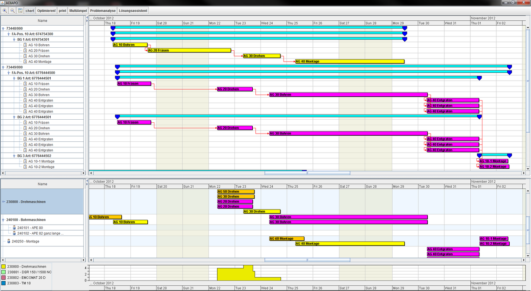Click the ADIAPO application icon in title bar
The width and height of the screenshot is (531, 291).
3,3
